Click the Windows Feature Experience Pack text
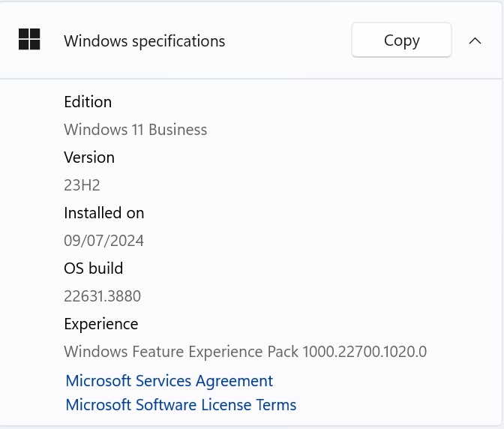 (181, 352)
